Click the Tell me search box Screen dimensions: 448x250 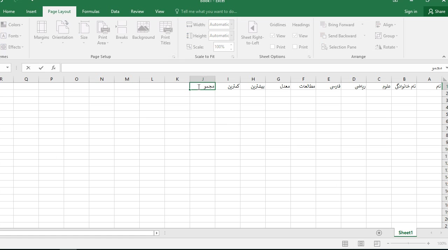[206, 12]
